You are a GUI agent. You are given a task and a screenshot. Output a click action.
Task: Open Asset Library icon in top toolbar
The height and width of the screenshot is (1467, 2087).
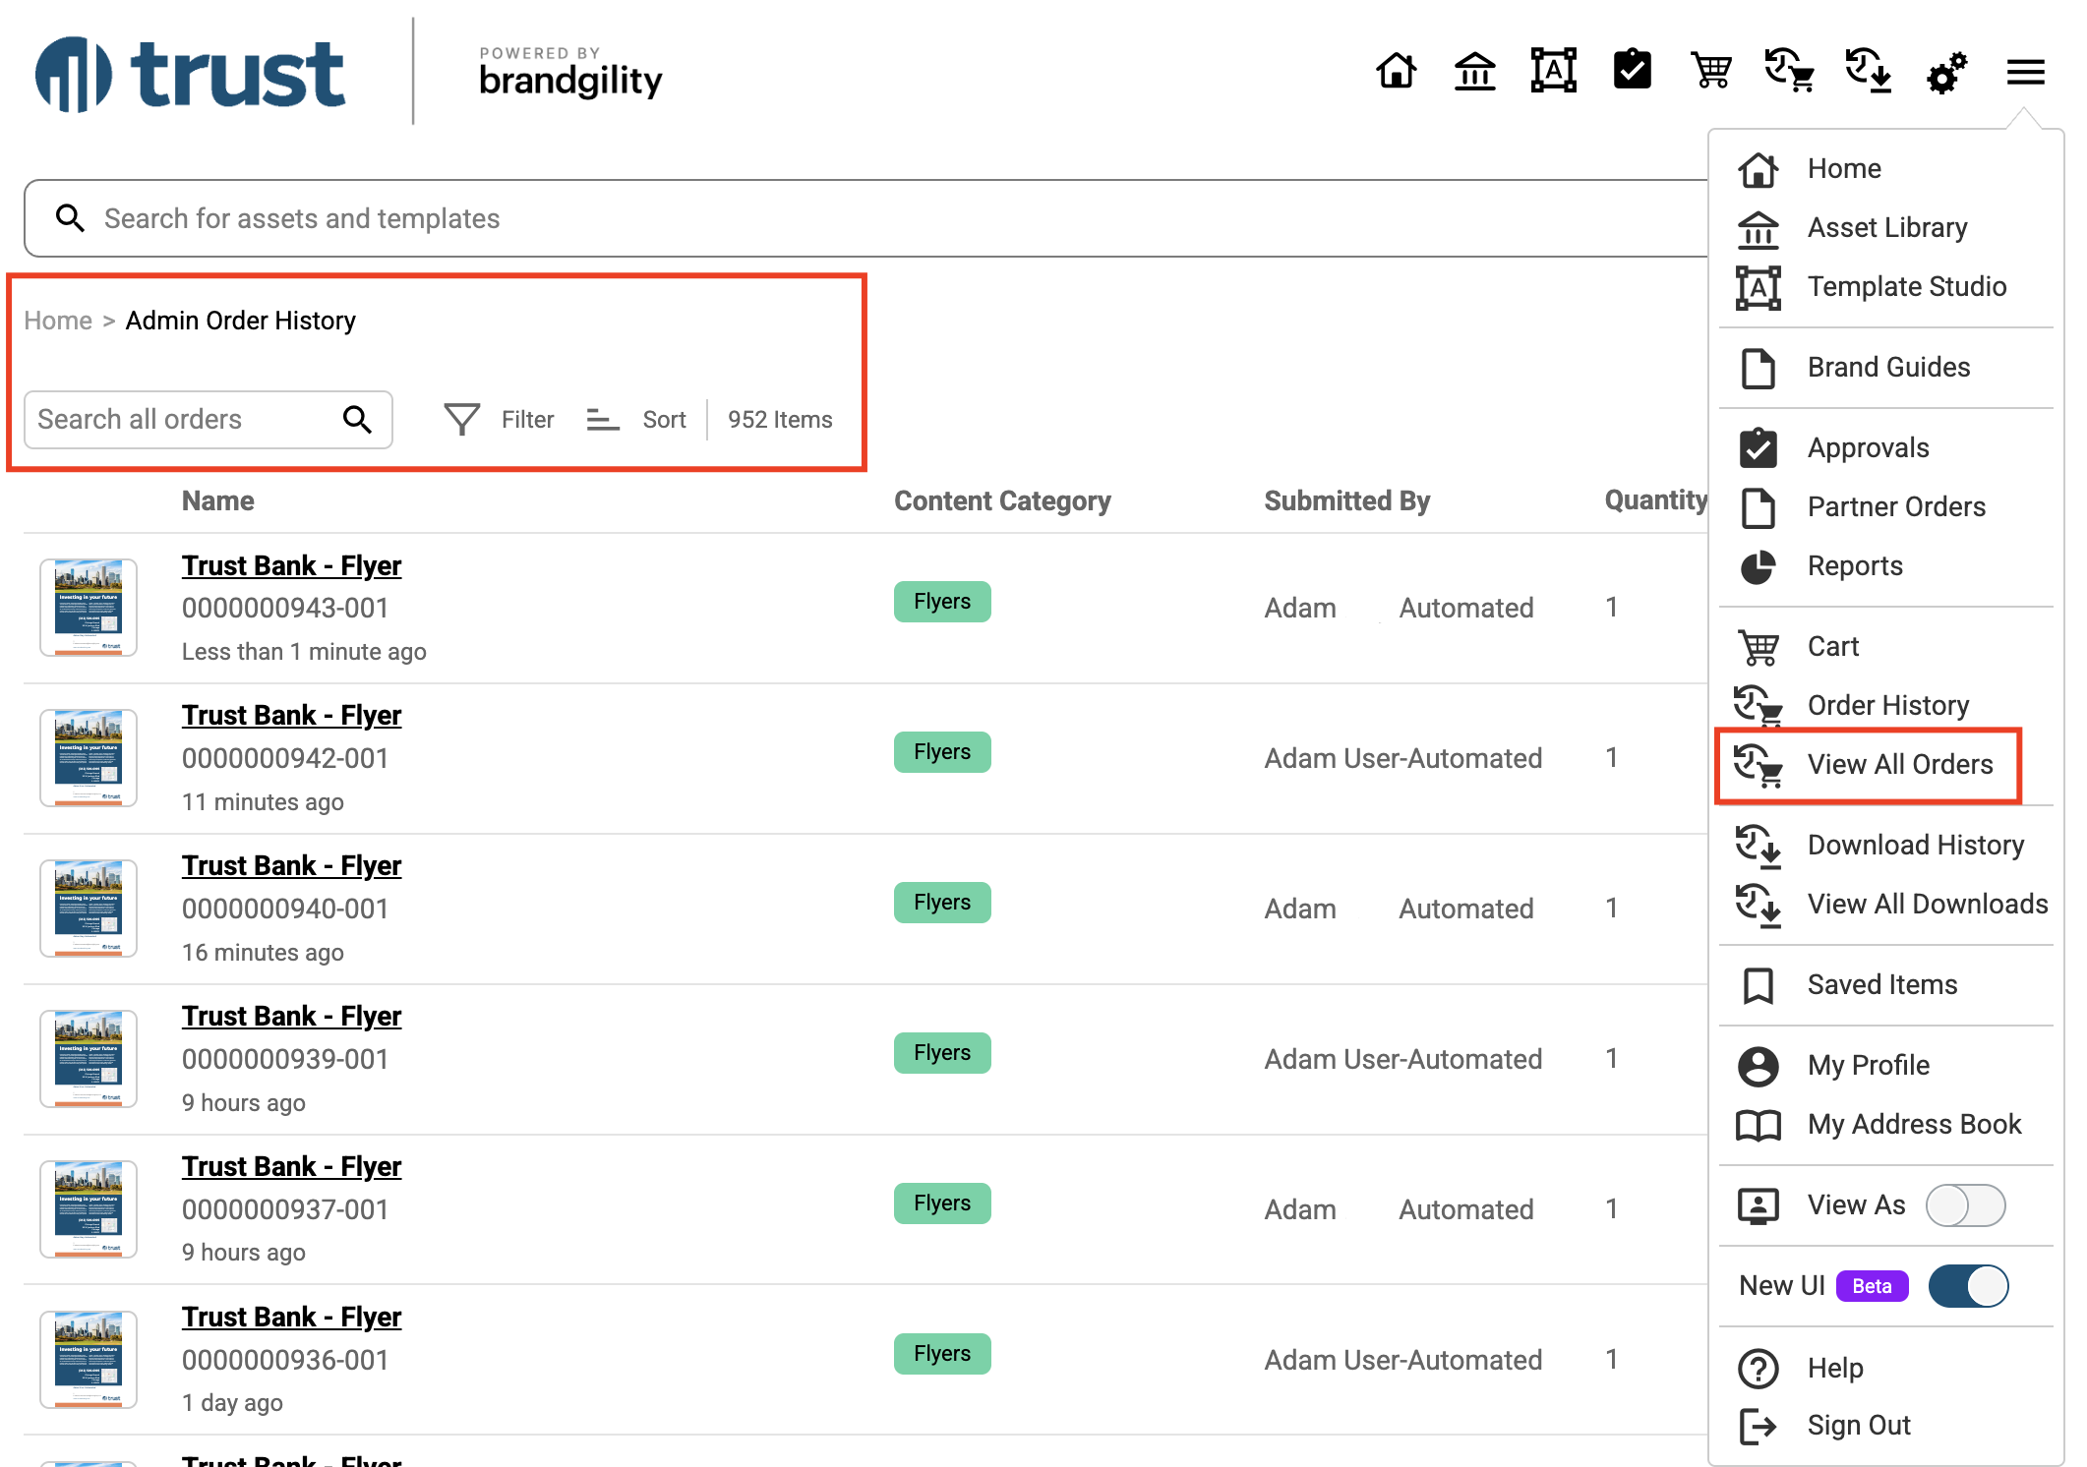(x=1474, y=71)
